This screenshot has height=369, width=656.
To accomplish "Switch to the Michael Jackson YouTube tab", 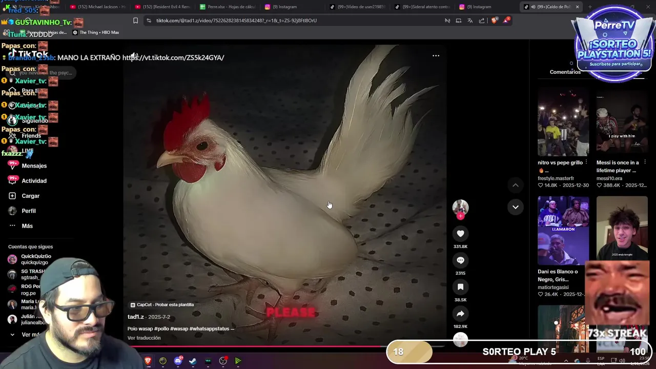I will point(97,7).
